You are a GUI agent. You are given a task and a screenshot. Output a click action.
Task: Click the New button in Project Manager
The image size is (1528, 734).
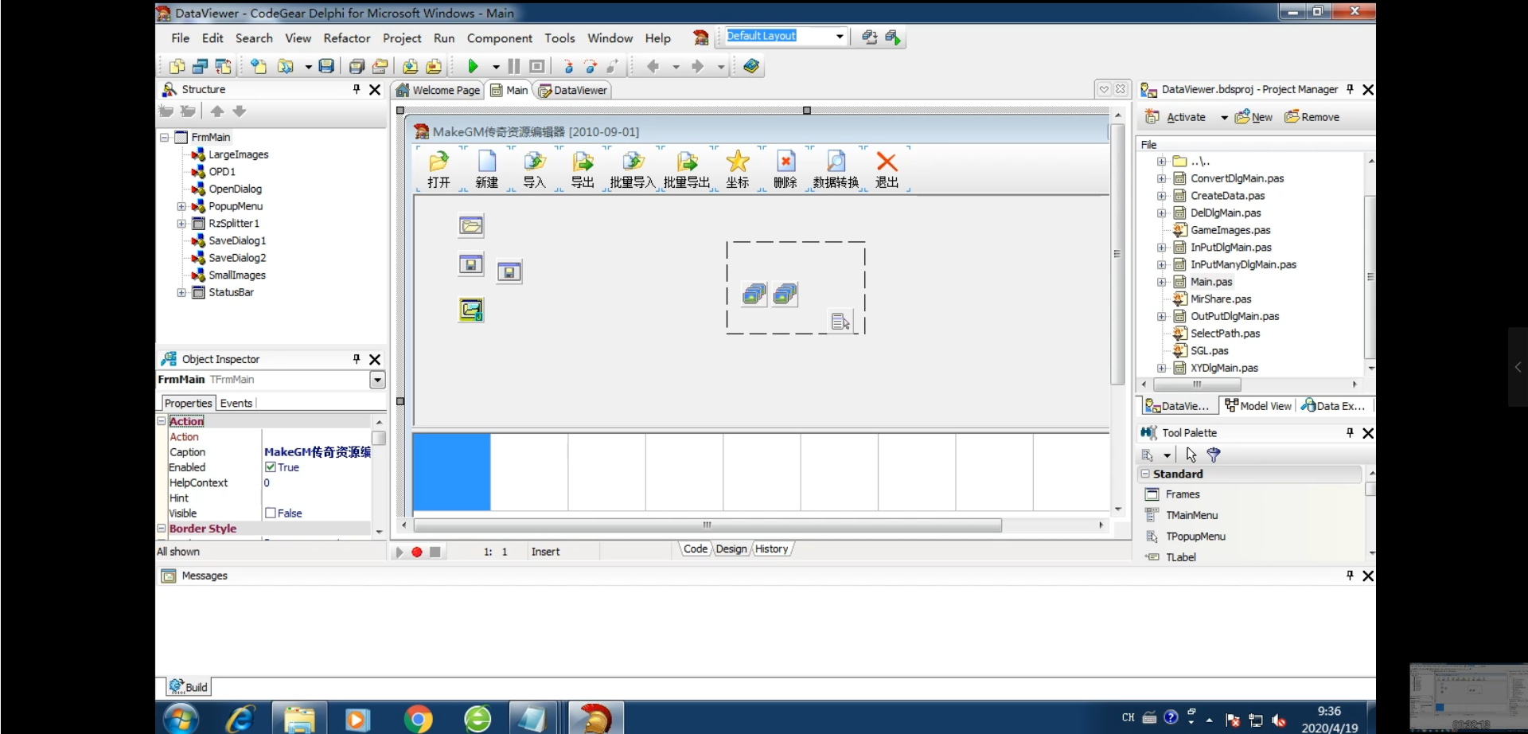tap(1254, 117)
